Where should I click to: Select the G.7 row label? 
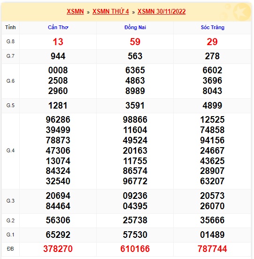(x=10, y=56)
